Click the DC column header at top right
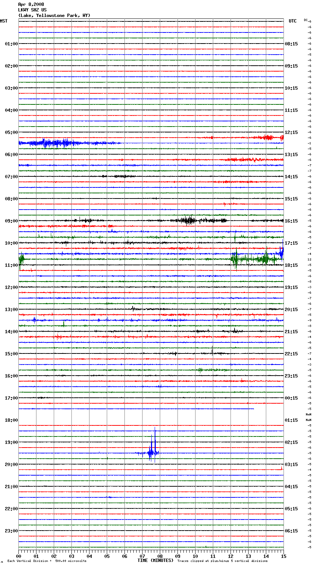The width and height of the screenshot is (313, 566). coord(306,20)
